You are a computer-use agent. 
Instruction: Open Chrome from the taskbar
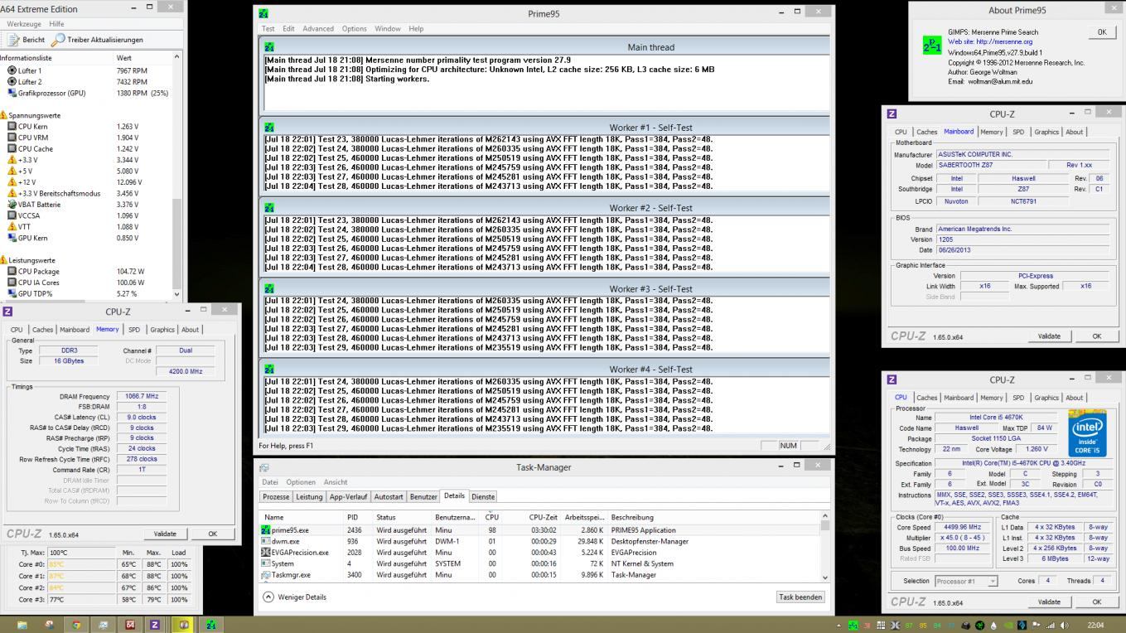point(76,625)
